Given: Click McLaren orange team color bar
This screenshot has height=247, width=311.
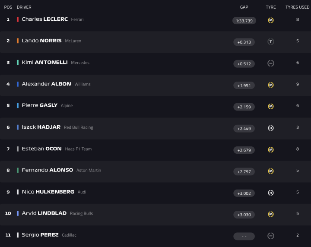Looking at the screenshot, I should 18,41.
